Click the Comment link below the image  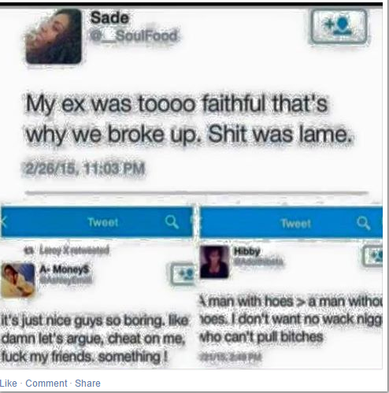[46, 384]
